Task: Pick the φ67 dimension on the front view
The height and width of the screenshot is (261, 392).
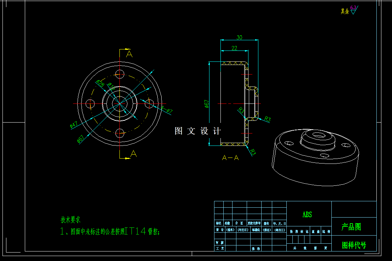Action: pos(81,139)
